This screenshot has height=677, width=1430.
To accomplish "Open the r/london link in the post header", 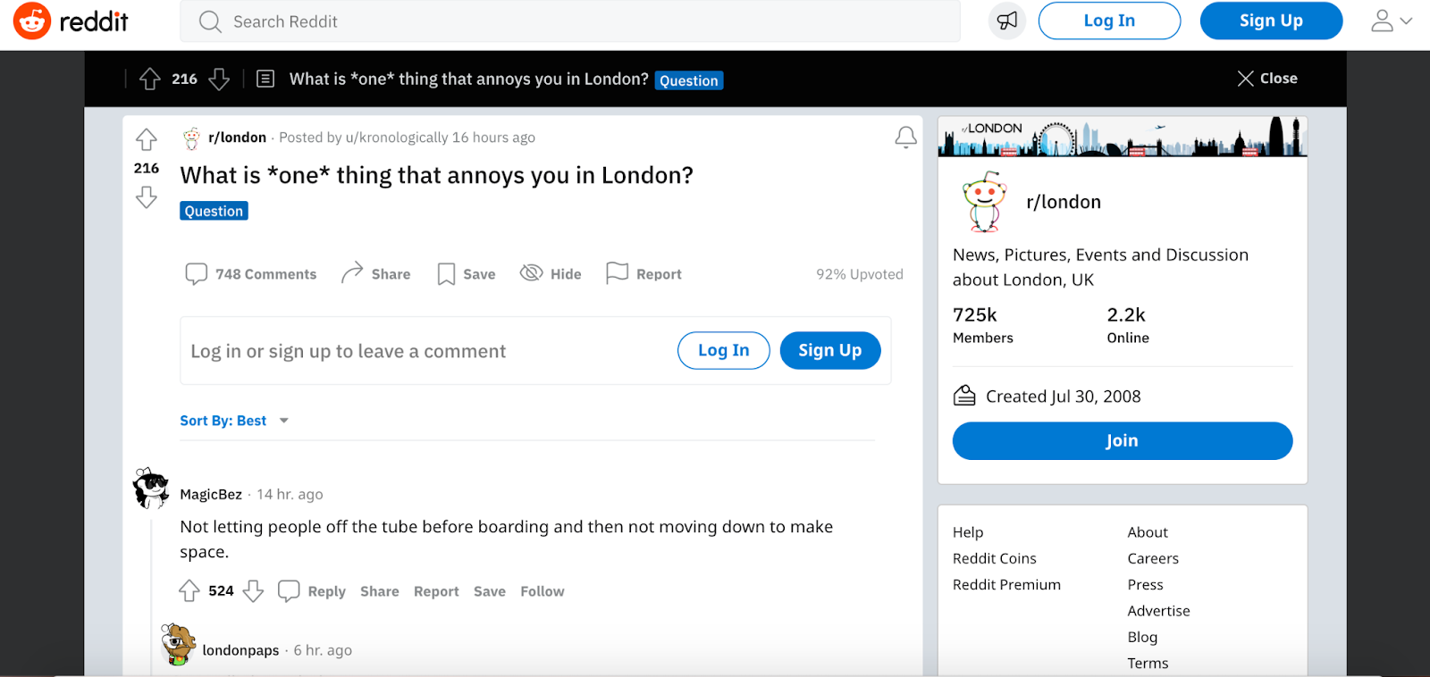I will pos(238,138).
